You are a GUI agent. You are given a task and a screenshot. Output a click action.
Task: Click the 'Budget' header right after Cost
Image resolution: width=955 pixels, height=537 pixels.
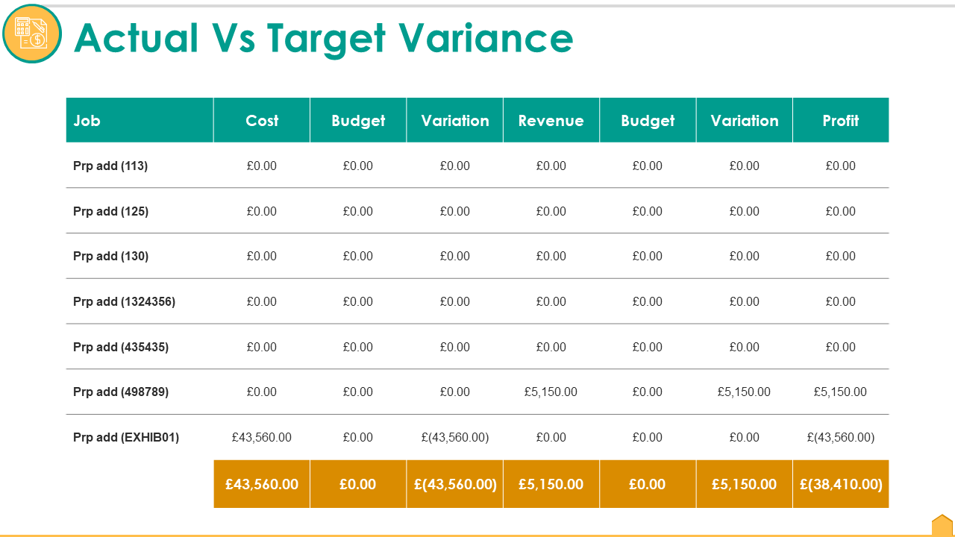pyautogui.click(x=358, y=120)
